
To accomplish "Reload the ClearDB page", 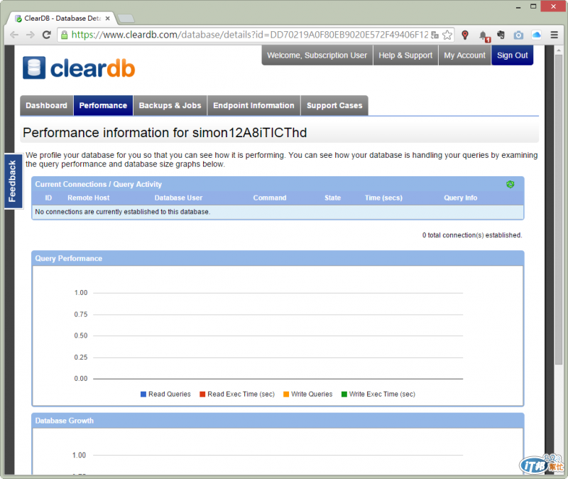I will [46, 35].
